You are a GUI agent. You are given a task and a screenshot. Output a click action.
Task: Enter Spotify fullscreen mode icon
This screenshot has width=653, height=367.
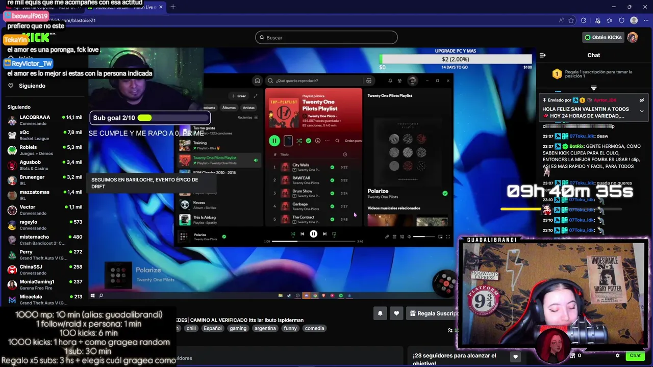tap(448, 237)
